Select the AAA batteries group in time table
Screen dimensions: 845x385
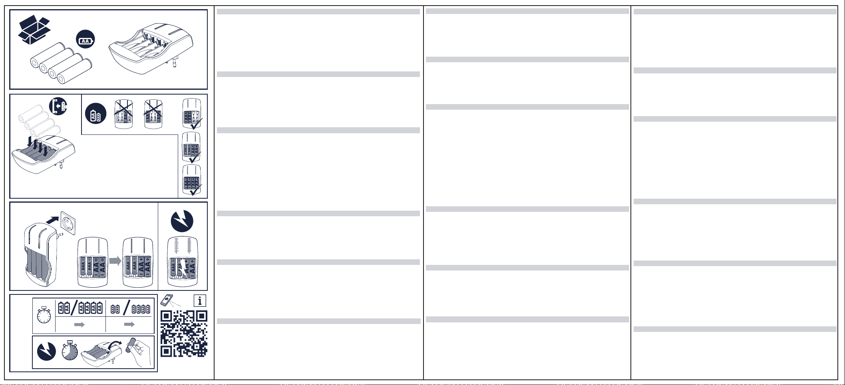click(x=130, y=308)
